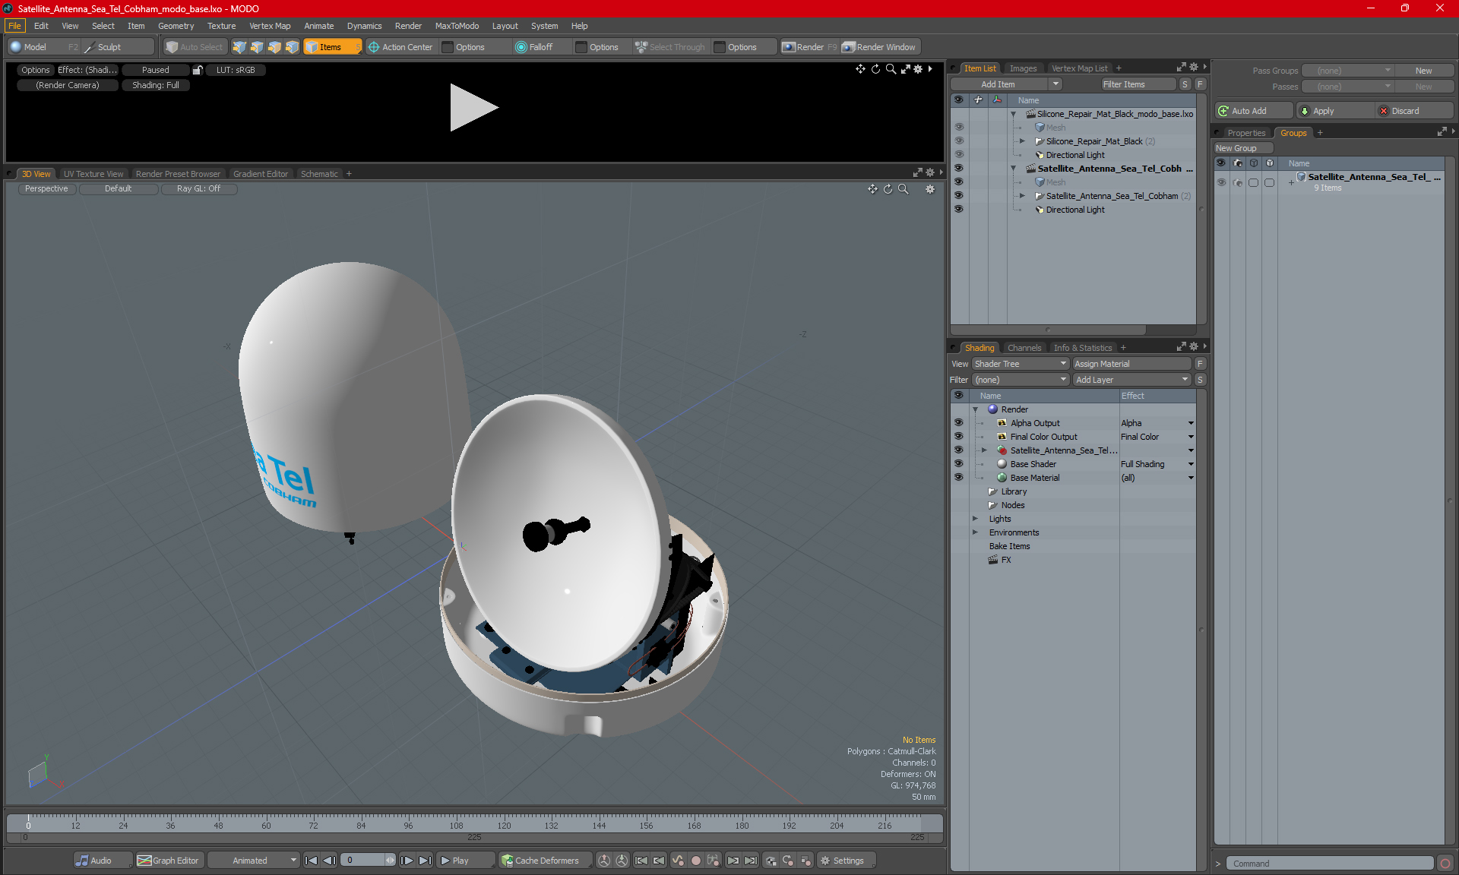Select Edges selection mode icon
This screenshot has height=875, width=1459.
tap(257, 47)
